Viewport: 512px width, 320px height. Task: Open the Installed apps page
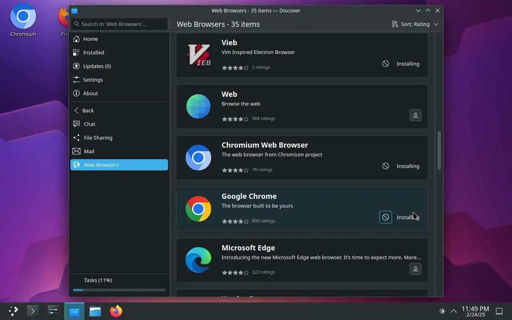119,52
